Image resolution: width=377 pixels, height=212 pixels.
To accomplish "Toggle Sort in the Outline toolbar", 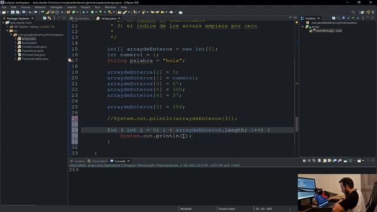I will click(339, 18).
